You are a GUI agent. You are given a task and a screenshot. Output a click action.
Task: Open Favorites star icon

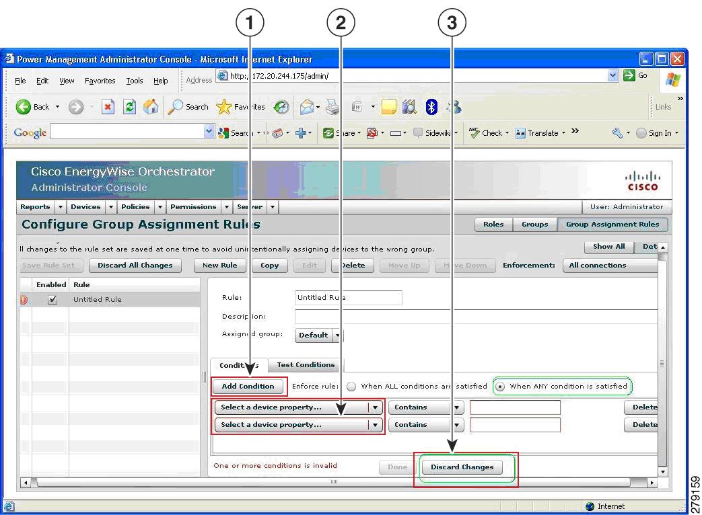(x=223, y=107)
